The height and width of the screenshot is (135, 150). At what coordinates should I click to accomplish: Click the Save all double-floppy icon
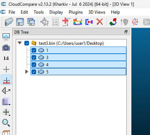[31, 22]
